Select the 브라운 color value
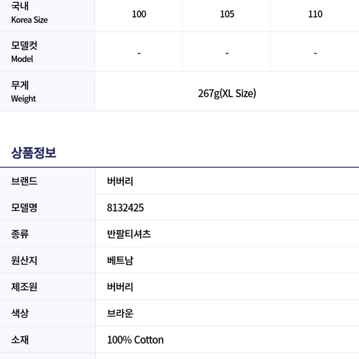 [120, 313]
